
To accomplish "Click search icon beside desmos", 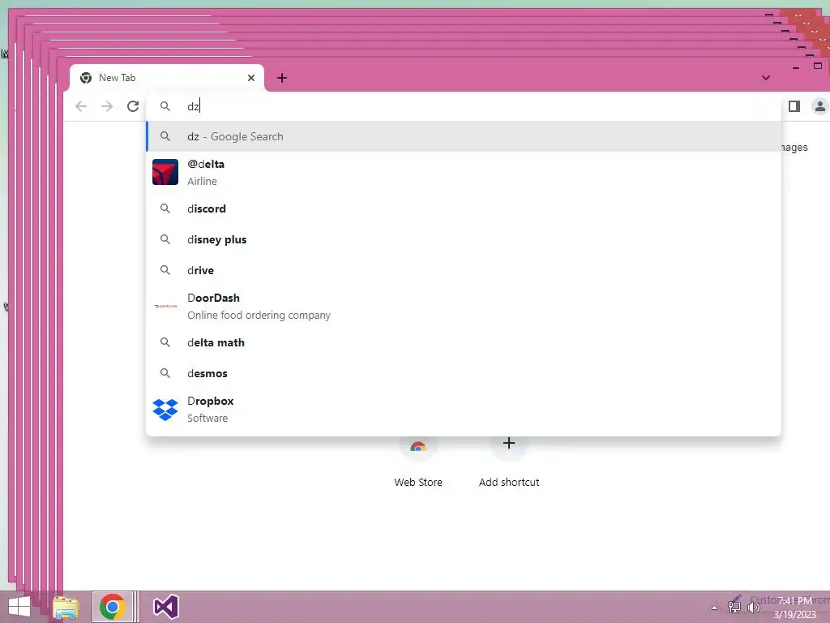I will (x=165, y=373).
